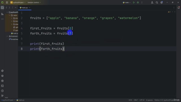Click print(first_fruits) on line 7
The height and width of the screenshot is (102, 181).
(47, 44)
